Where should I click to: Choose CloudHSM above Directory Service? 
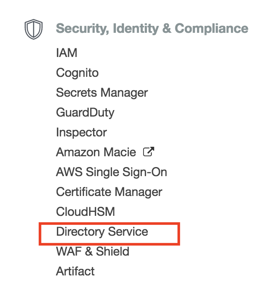coord(85,212)
